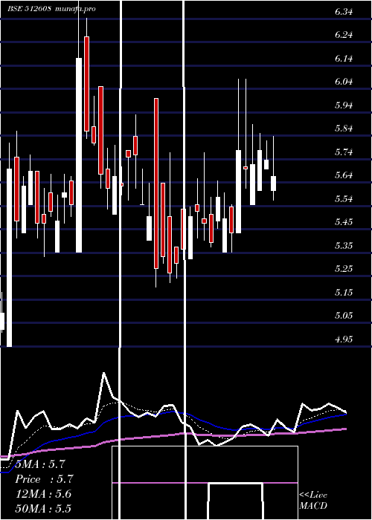The width and height of the screenshot is (372, 520).
Task: Select the 5.05 price axis label
Action: coord(344,316)
